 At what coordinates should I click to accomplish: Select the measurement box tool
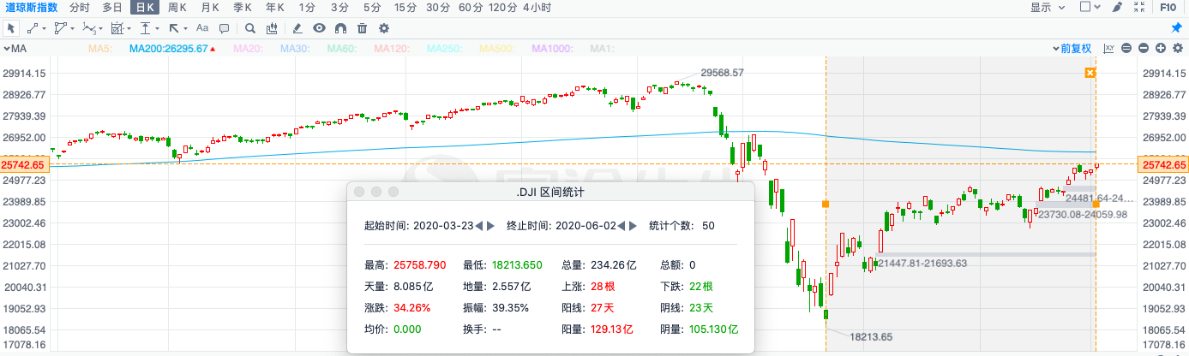click(x=117, y=28)
